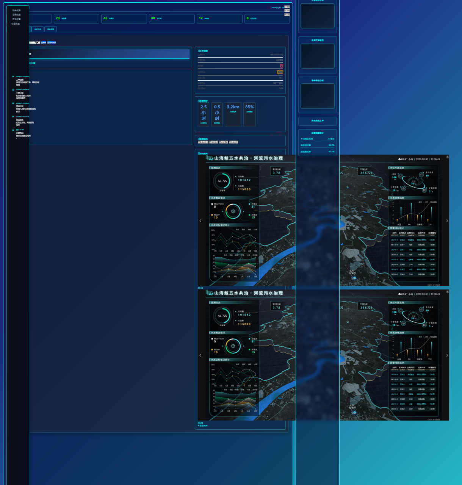Click the first quick action button
Screen dimensions: 462x485
[x=203, y=142]
